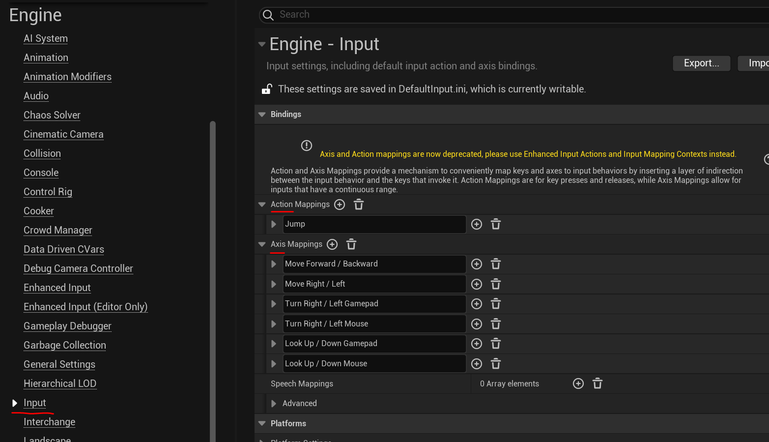Add element to Speech Mappings array
769x442 pixels.
(x=578, y=383)
